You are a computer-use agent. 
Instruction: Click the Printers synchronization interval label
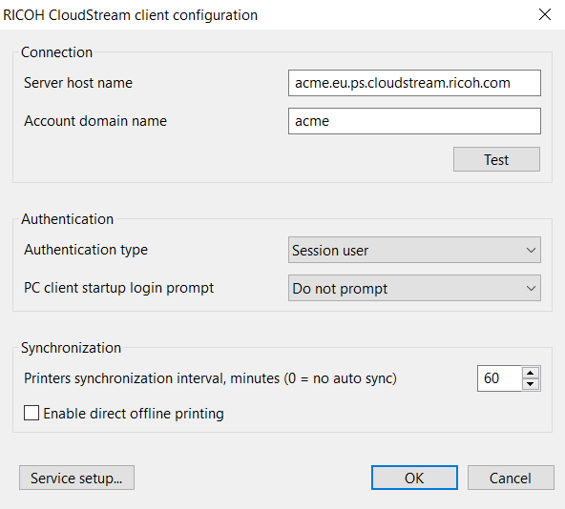pos(210,378)
